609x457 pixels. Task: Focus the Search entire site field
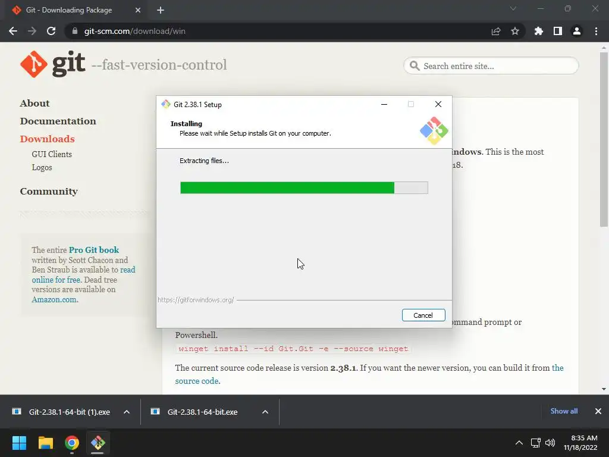(x=491, y=65)
